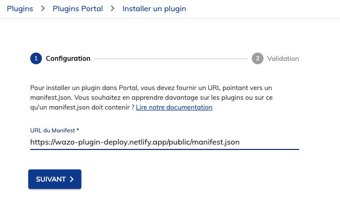Viewport: 340px width, 203px height.
Task: Select the Configuration step label
Action: pyautogui.click(x=68, y=58)
